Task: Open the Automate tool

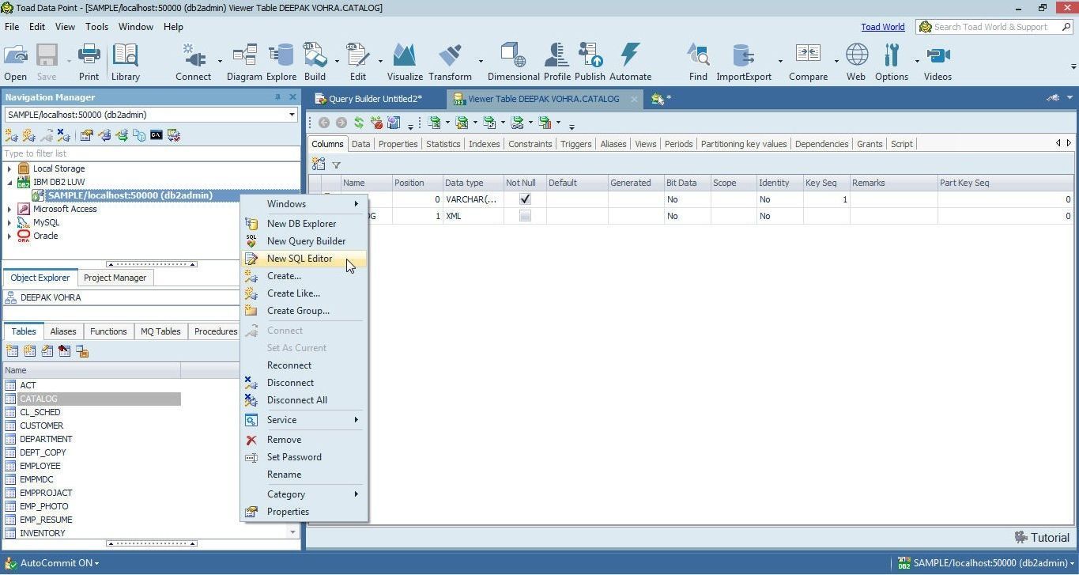Action: pos(630,62)
